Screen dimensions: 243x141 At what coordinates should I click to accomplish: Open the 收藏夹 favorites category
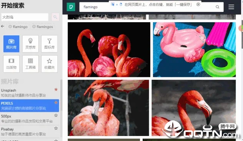tap(49, 64)
